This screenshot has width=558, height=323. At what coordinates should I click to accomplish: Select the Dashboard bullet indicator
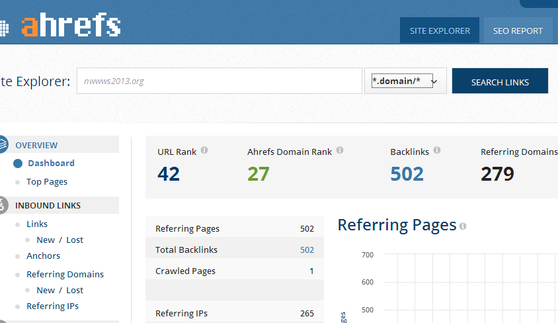pyautogui.click(x=18, y=163)
